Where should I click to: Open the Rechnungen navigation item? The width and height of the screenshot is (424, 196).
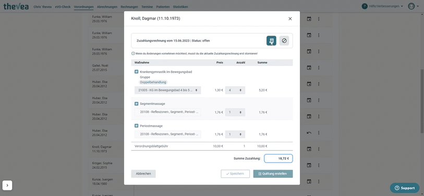(129, 7)
